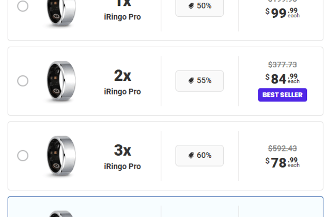Select the 2x iRingo Pro radio button
The image size is (326, 217).
[23, 81]
